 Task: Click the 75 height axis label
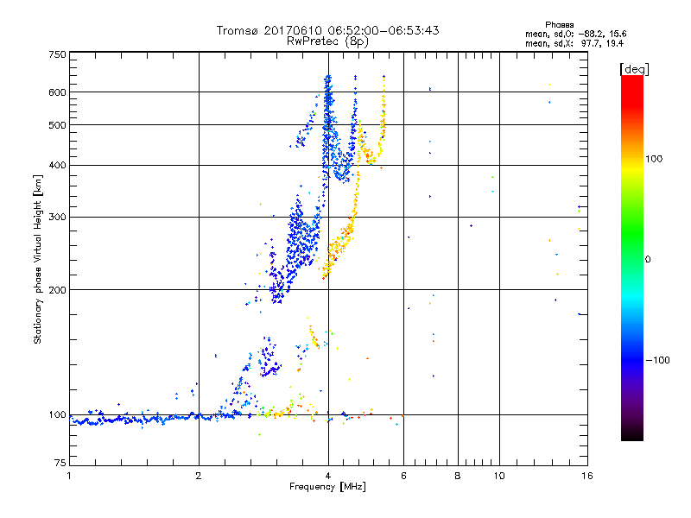pos(60,463)
